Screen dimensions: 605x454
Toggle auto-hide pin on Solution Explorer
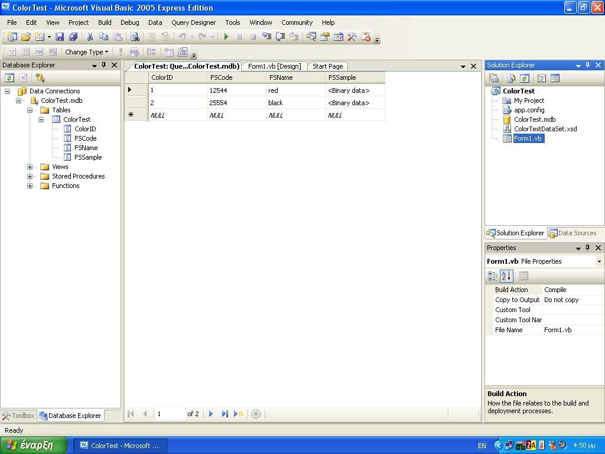coord(588,65)
